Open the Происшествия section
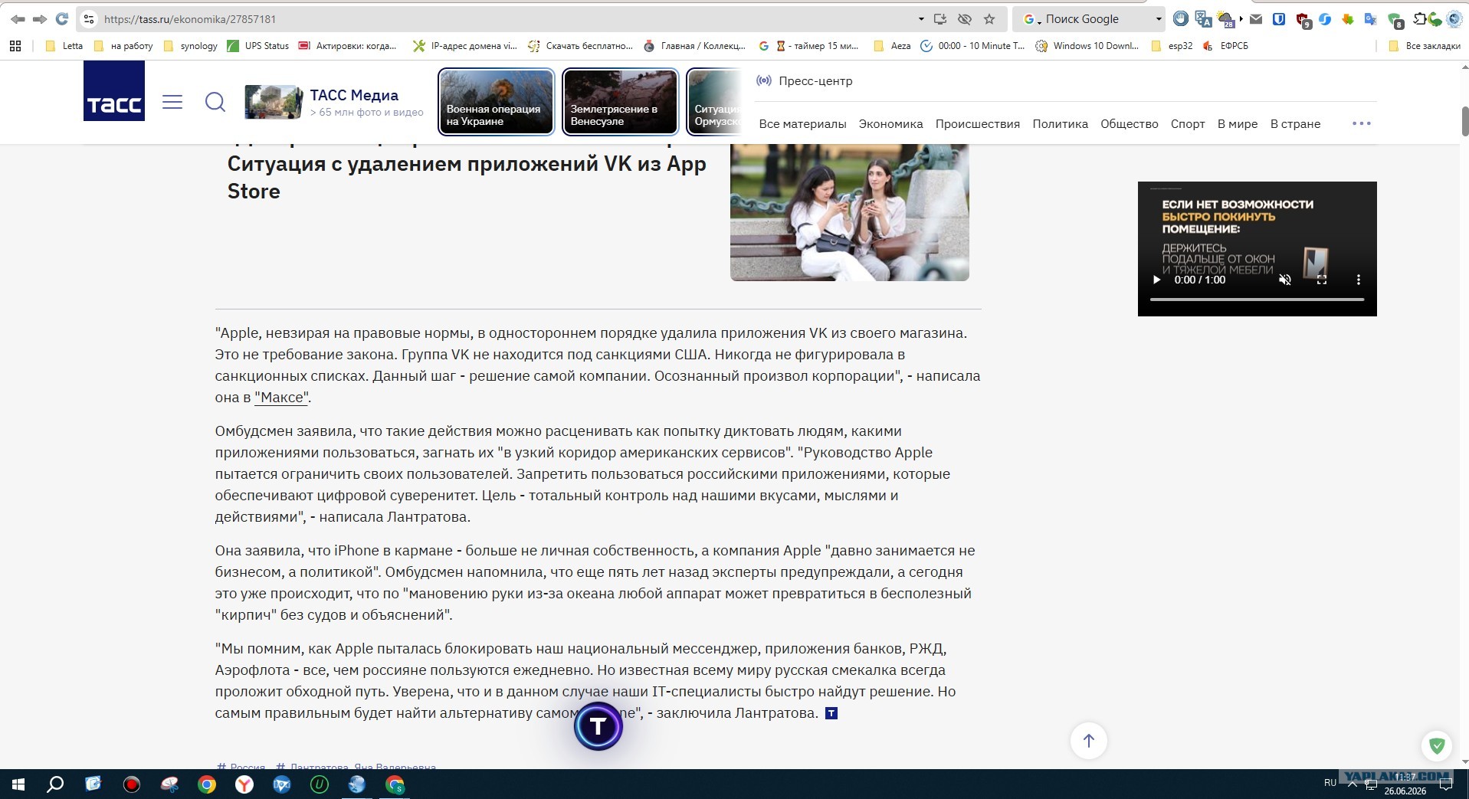The width and height of the screenshot is (1469, 799). (977, 124)
